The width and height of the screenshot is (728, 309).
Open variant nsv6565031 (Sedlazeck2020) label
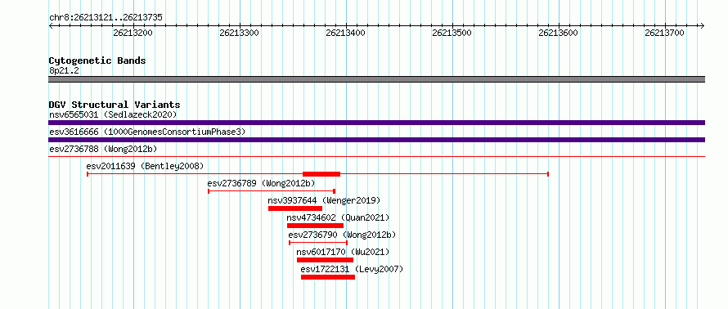(113, 114)
